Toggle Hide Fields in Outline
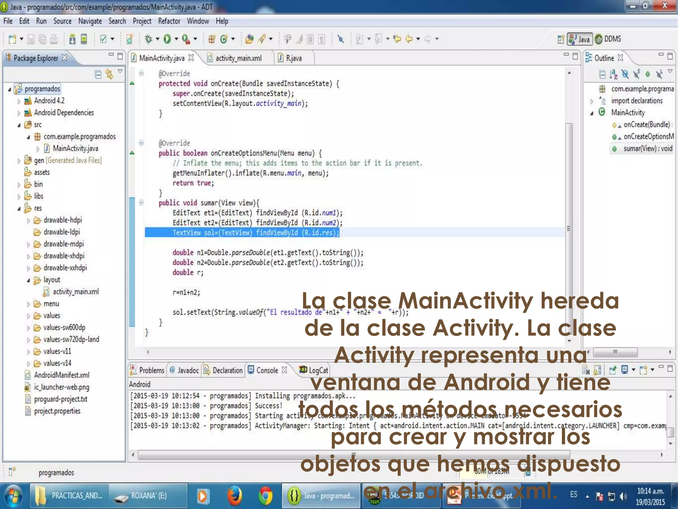Image resolution: width=678 pixels, height=509 pixels. point(625,74)
